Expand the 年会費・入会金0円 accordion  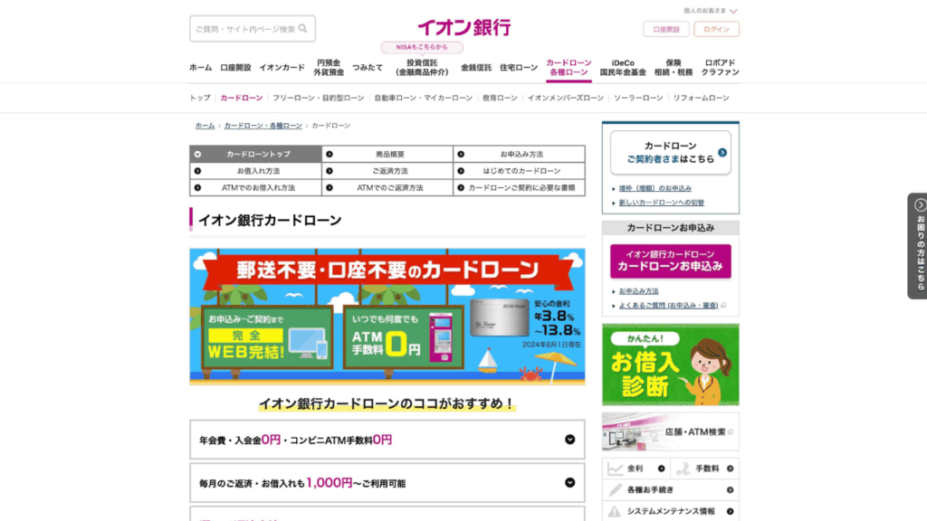387,440
